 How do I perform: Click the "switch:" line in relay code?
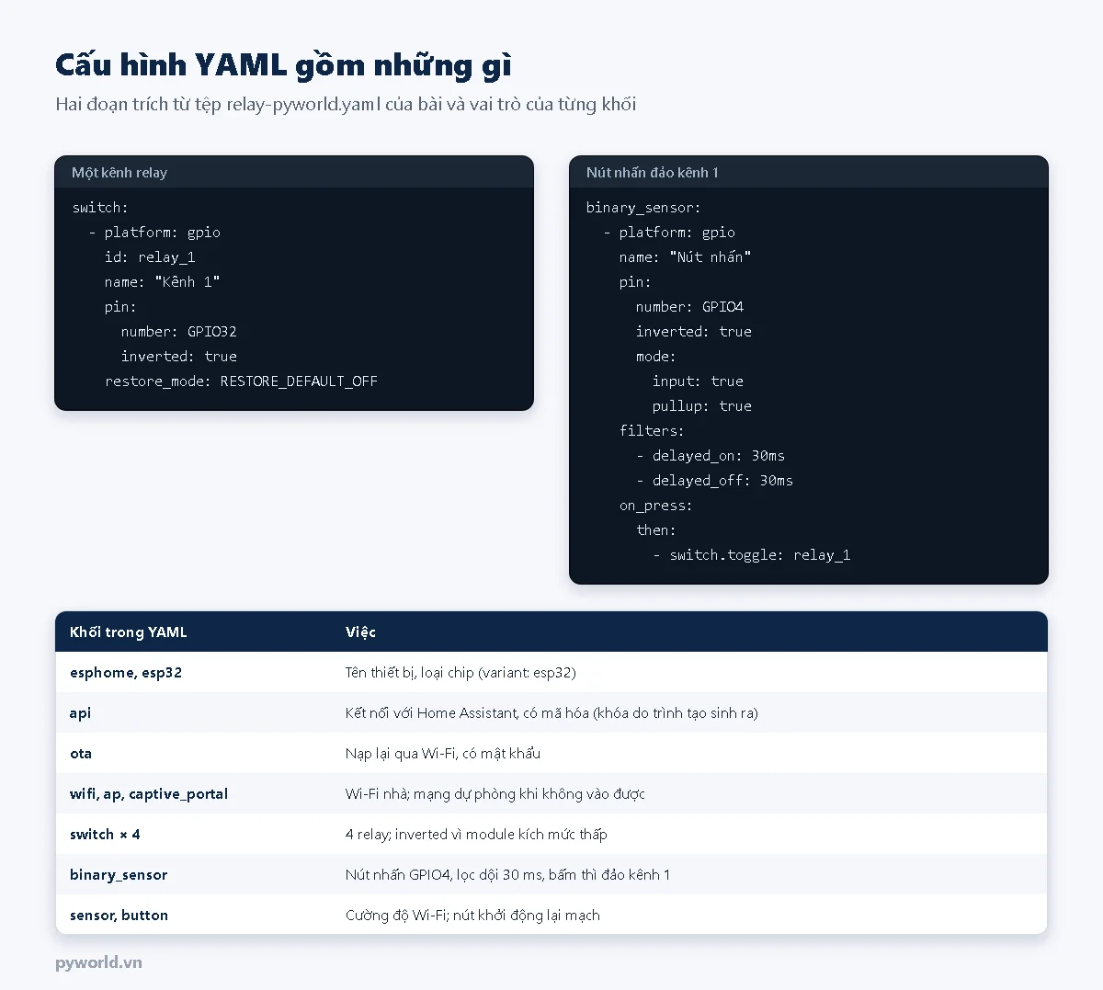[100, 208]
